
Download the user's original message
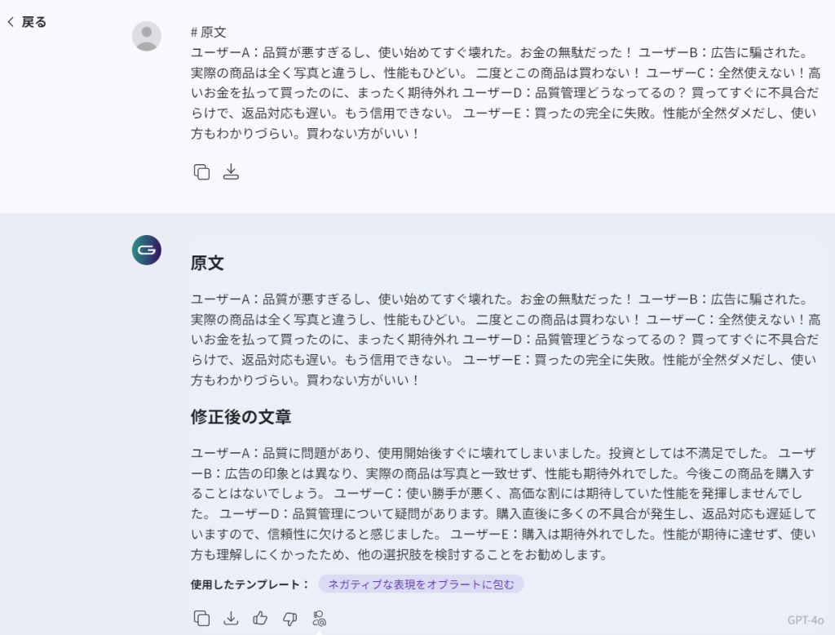(x=231, y=171)
